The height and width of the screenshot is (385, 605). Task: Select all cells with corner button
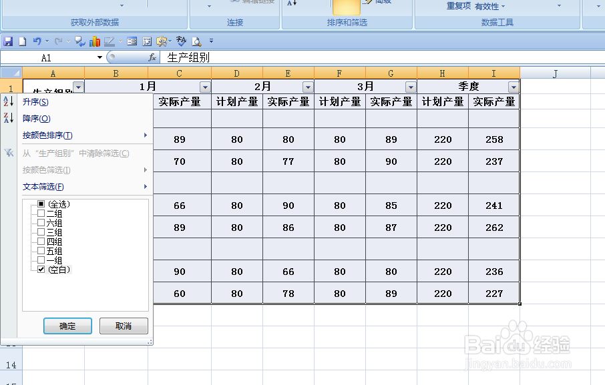tap(11, 73)
